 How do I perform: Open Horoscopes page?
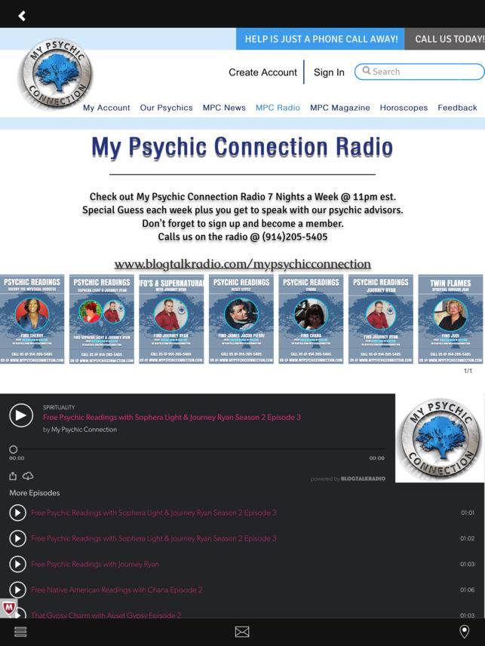(404, 108)
